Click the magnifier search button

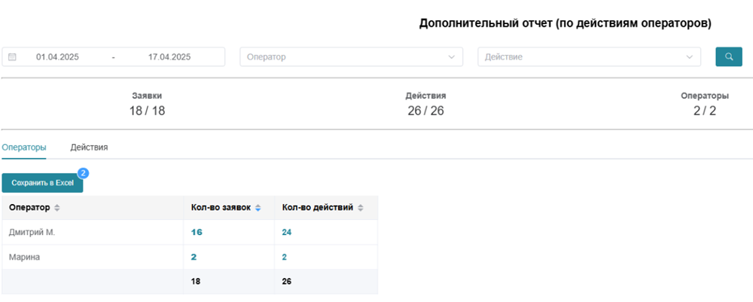click(x=728, y=56)
